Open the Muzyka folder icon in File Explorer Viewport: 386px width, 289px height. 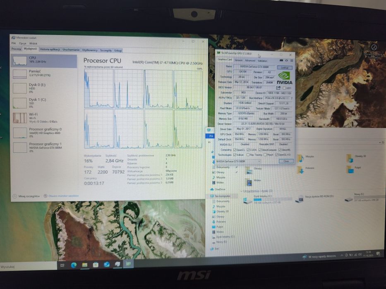(x=300, y=158)
